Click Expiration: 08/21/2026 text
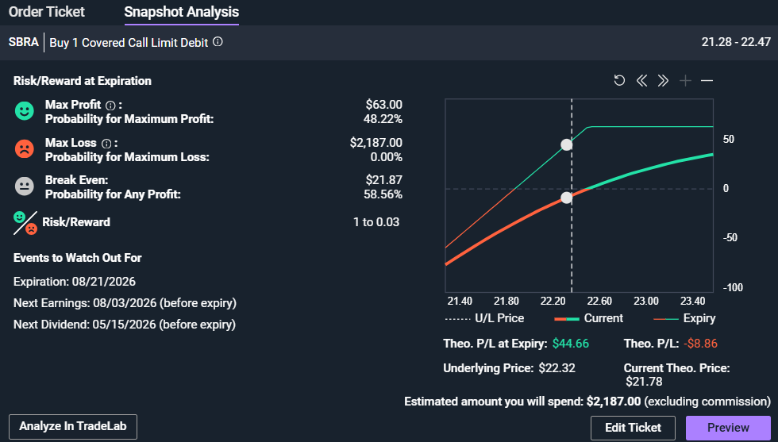This screenshot has width=778, height=442. [75, 282]
